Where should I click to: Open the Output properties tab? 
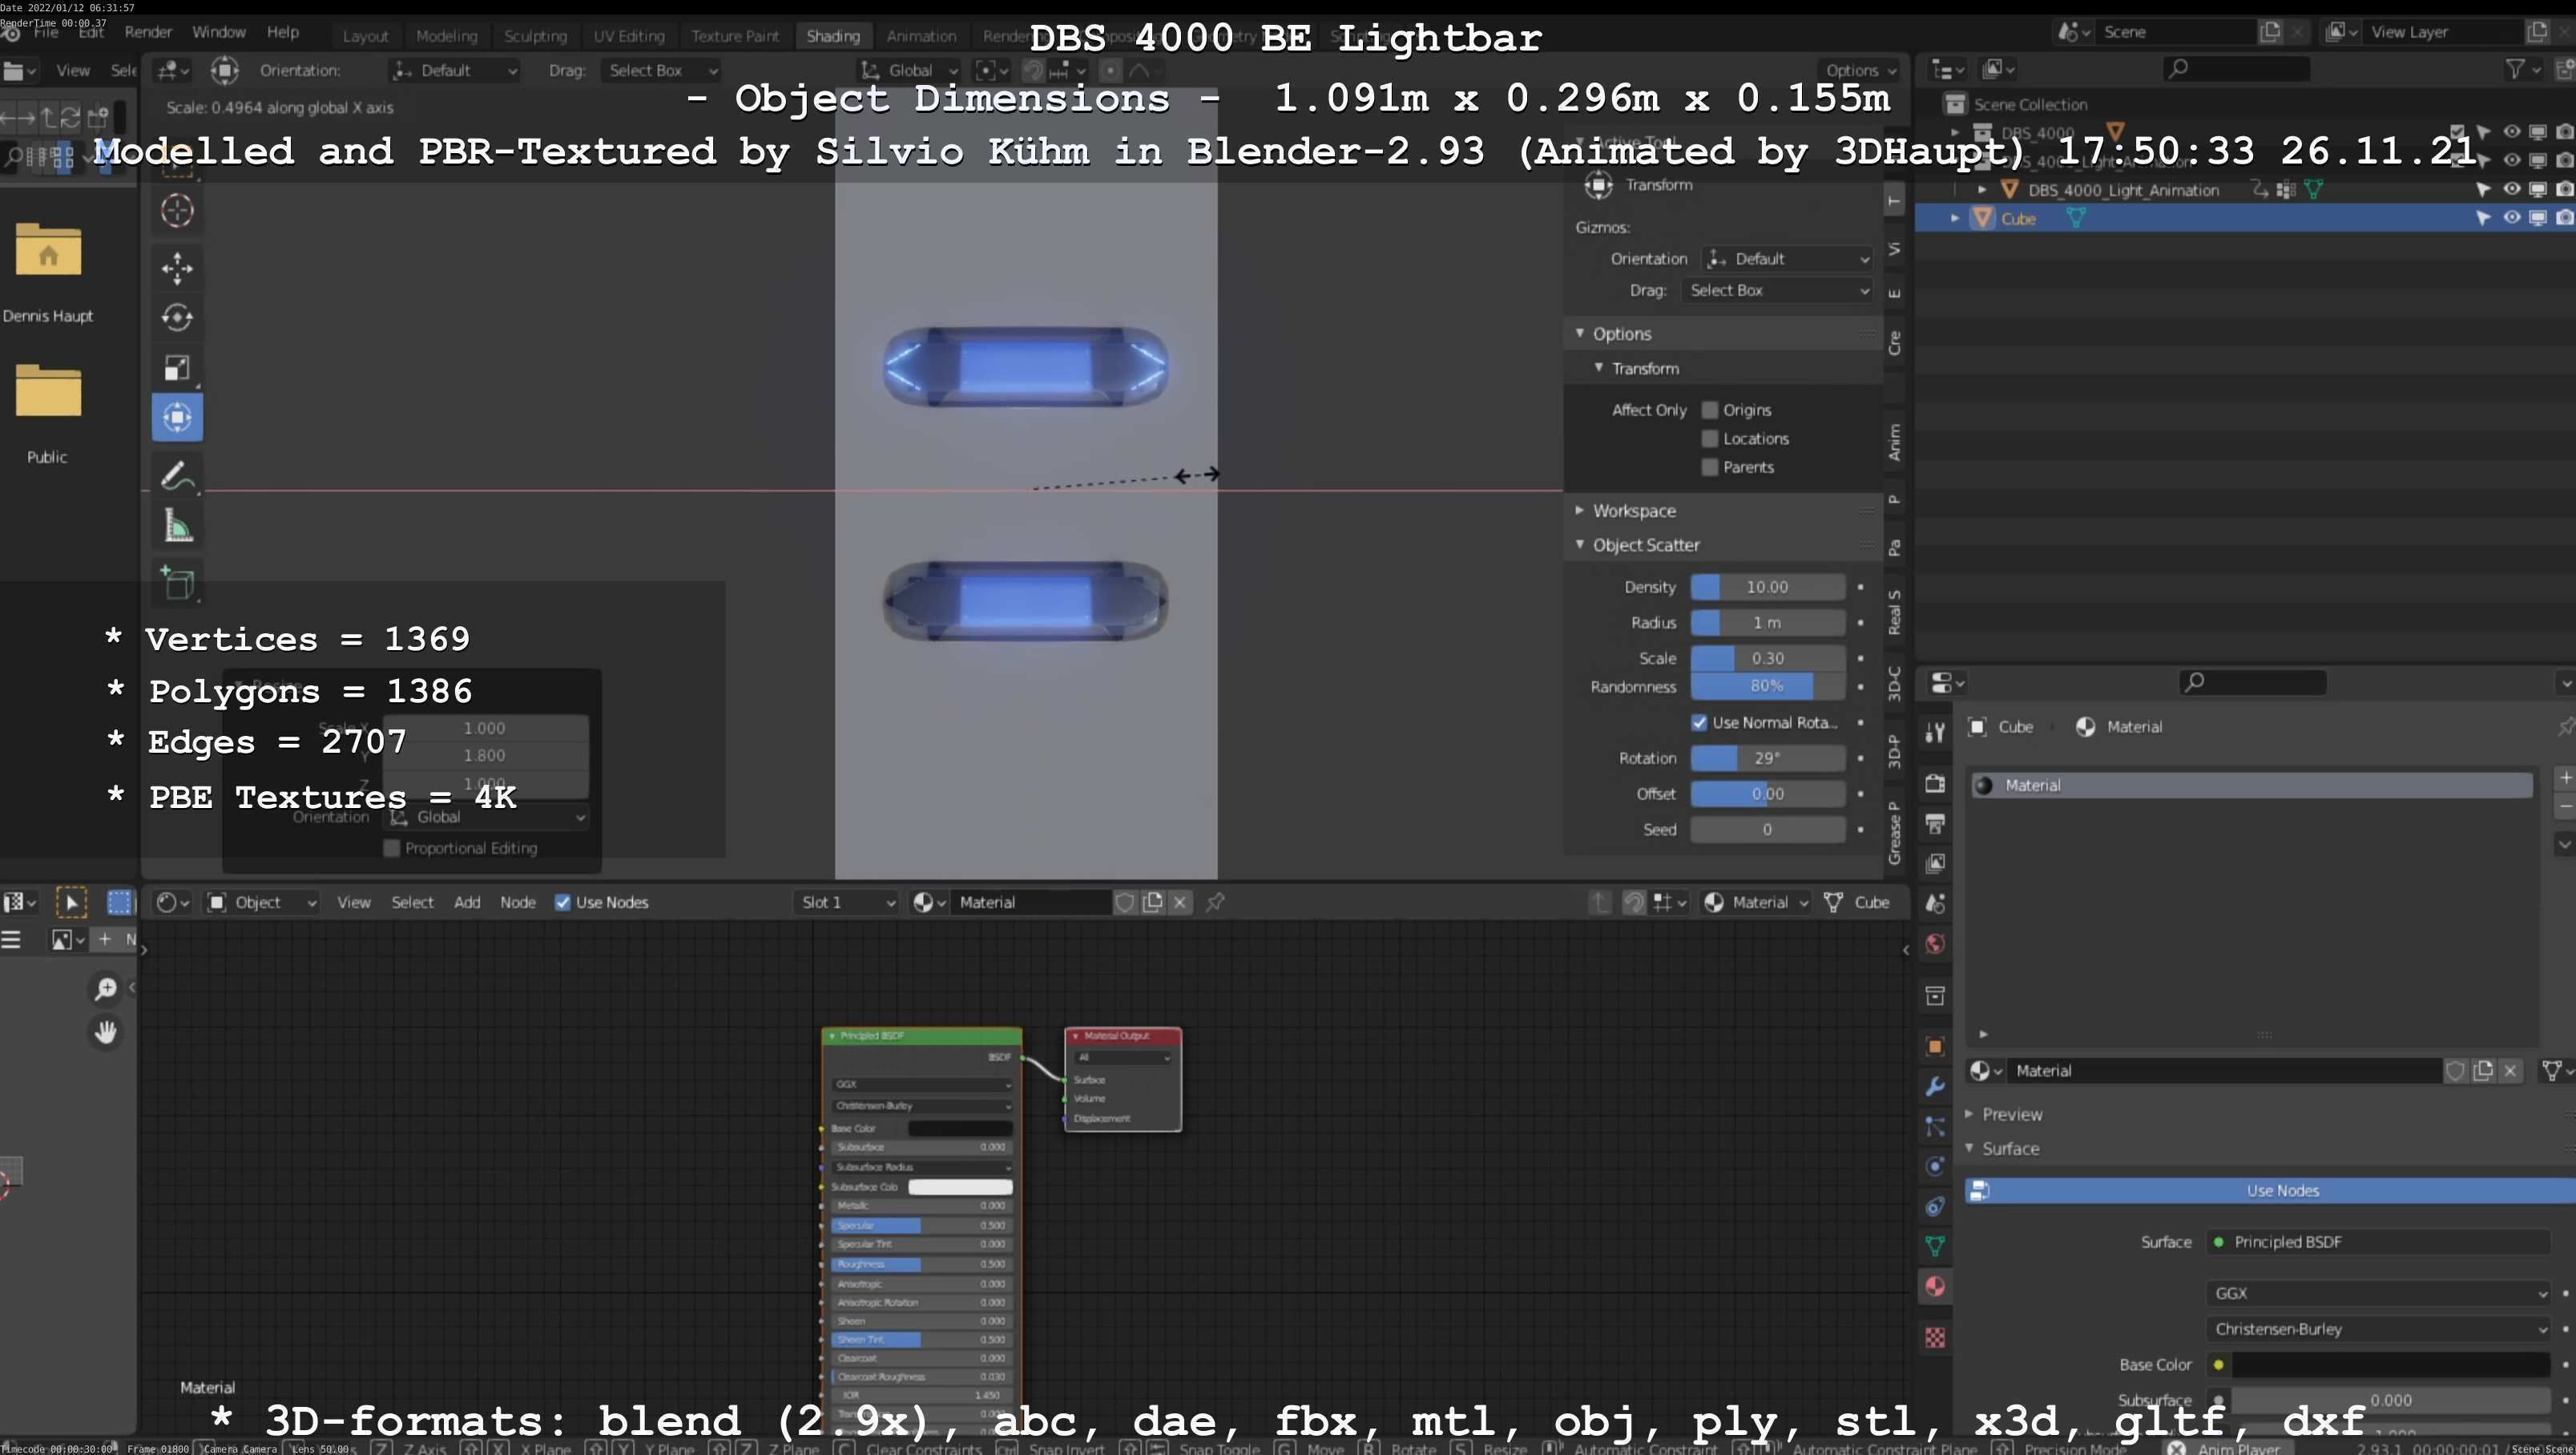coord(1935,823)
